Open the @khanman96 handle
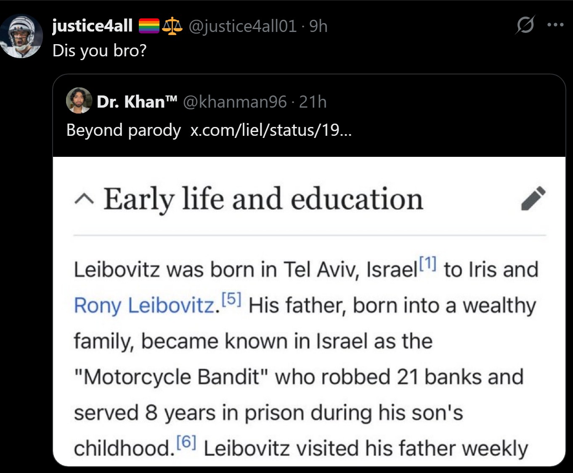573x473 pixels. pos(235,102)
